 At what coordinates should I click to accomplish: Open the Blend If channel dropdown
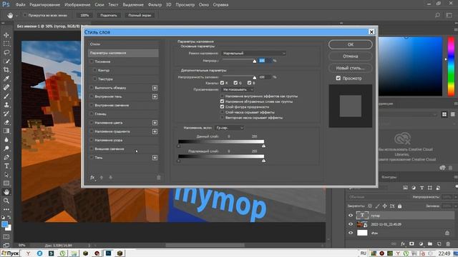coord(229,128)
